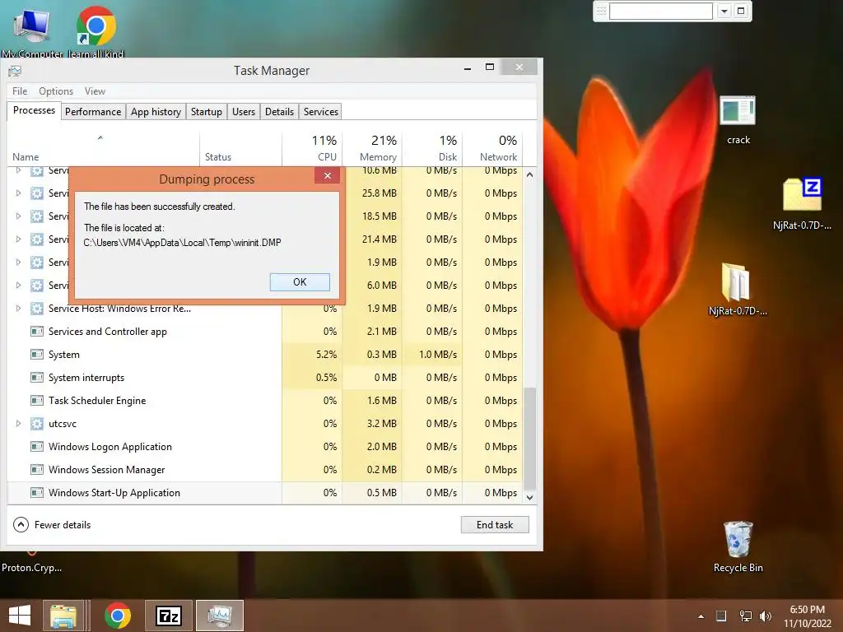The image size is (843, 632).
Task: Click Services and Controller app icon
Action: (x=36, y=332)
